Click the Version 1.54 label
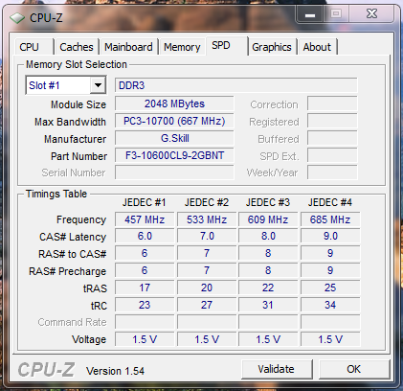403x391 pixels. tap(115, 371)
